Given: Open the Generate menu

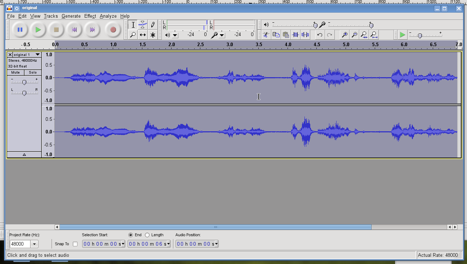Looking at the screenshot, I should click(71, 16).
